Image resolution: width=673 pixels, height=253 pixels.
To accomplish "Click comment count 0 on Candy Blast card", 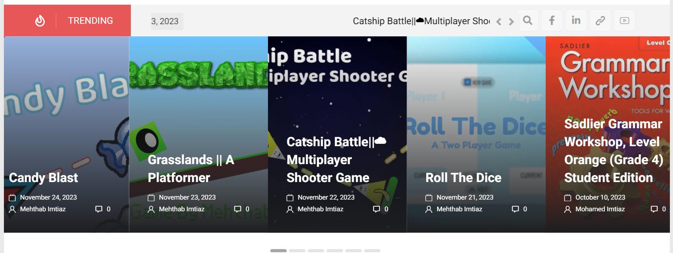I will pos(109,209).
